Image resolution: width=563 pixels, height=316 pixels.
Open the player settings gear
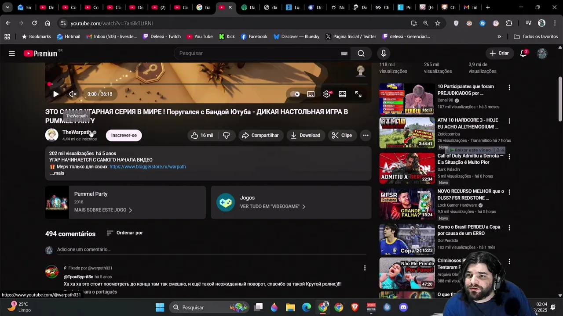(x=326, y=94)
